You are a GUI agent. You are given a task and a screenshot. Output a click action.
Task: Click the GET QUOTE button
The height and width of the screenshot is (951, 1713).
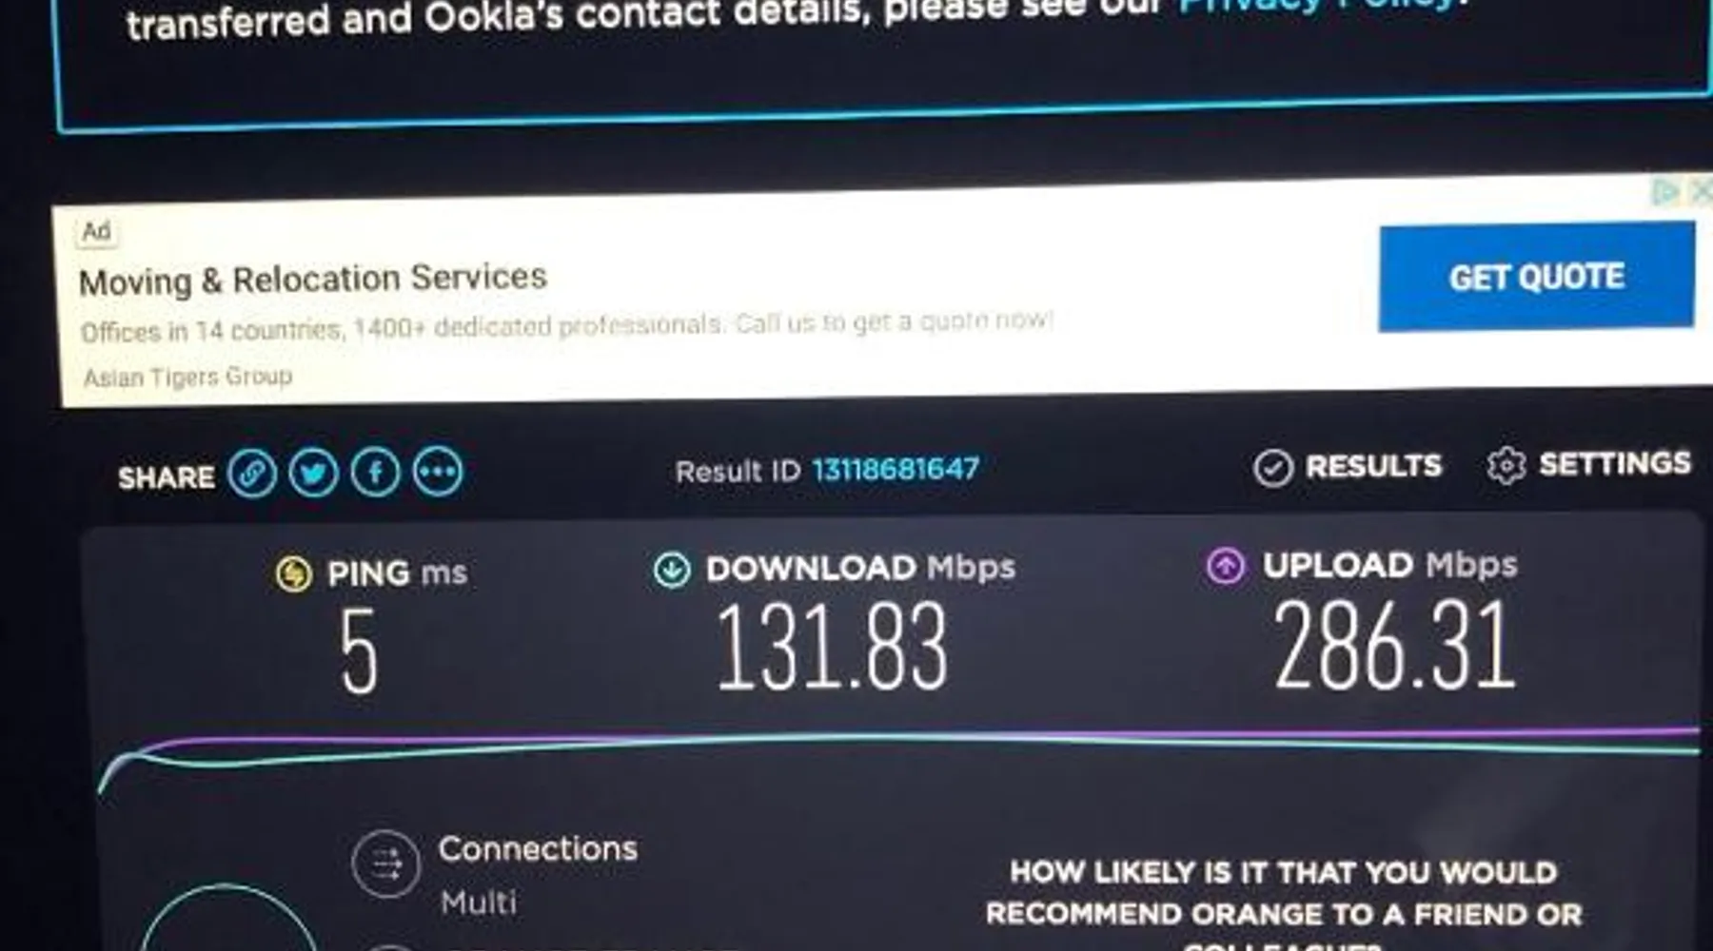pos(1537,277)
